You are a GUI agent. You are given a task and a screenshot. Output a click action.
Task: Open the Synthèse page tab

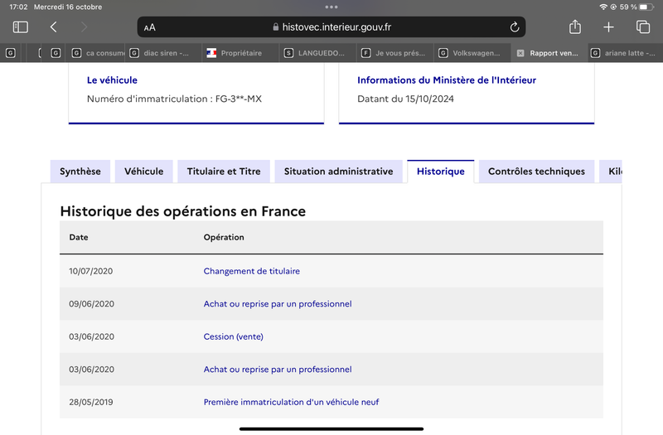(80, 172)
